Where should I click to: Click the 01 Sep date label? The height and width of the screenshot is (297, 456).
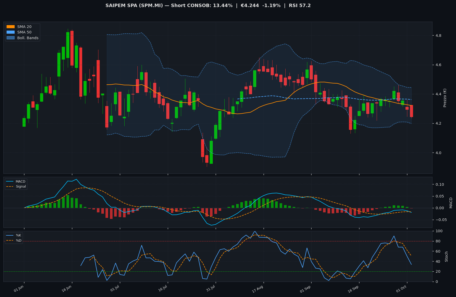(x=305, y=289)
